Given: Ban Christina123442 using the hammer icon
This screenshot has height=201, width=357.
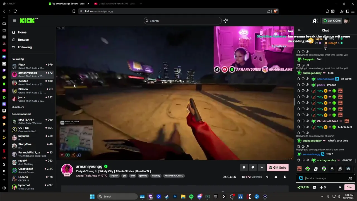Looking at the screenshot, I should point(307,121).
